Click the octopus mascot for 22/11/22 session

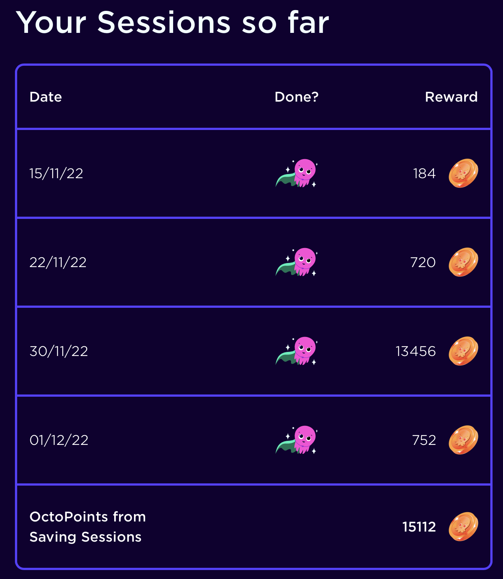(x=297, y=262)
